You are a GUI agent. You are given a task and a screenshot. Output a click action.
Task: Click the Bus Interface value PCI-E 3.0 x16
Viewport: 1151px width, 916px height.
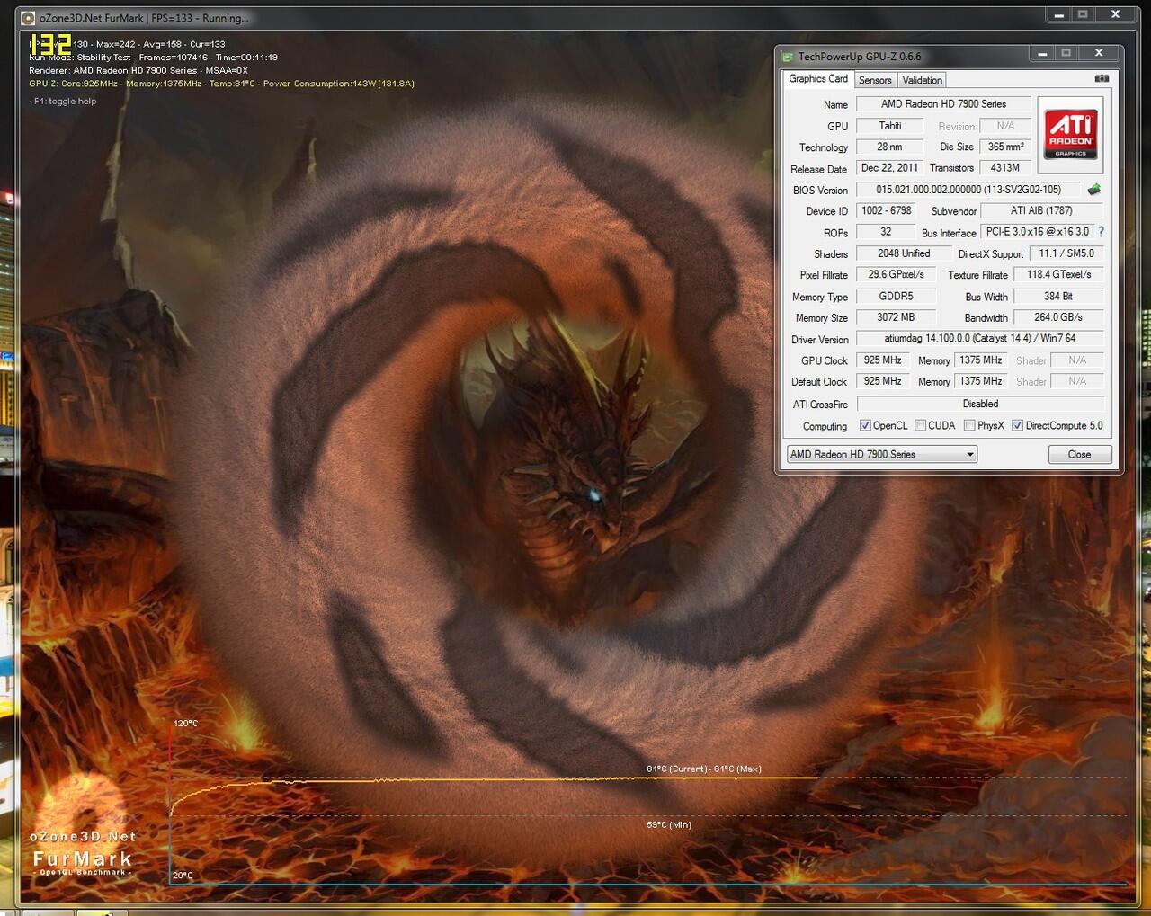coord(1038,232)
